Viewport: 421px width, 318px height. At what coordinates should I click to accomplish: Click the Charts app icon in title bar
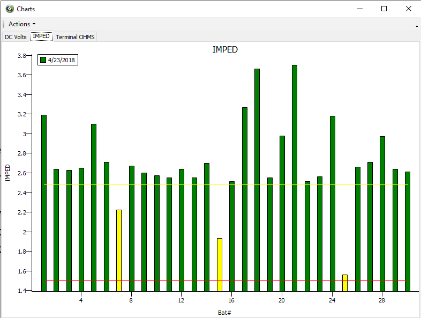point(9,9)
